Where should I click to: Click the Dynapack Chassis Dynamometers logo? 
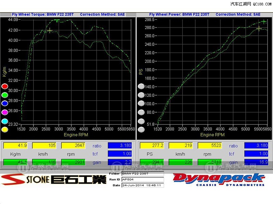219,180
